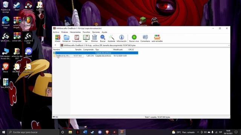The image size is (241, 135).
Task: Switch to WinRAR taskbar button
Action: point(122,132)
